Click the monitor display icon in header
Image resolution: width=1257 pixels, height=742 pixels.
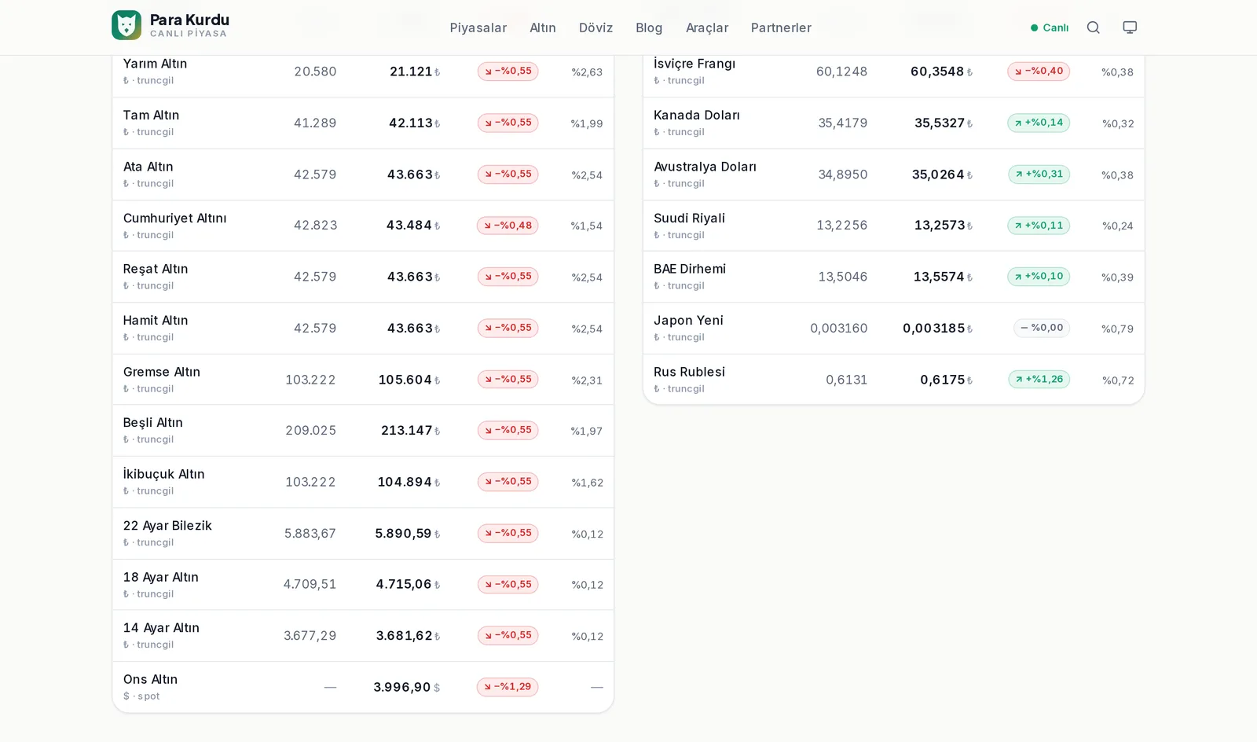(1130, 28)
